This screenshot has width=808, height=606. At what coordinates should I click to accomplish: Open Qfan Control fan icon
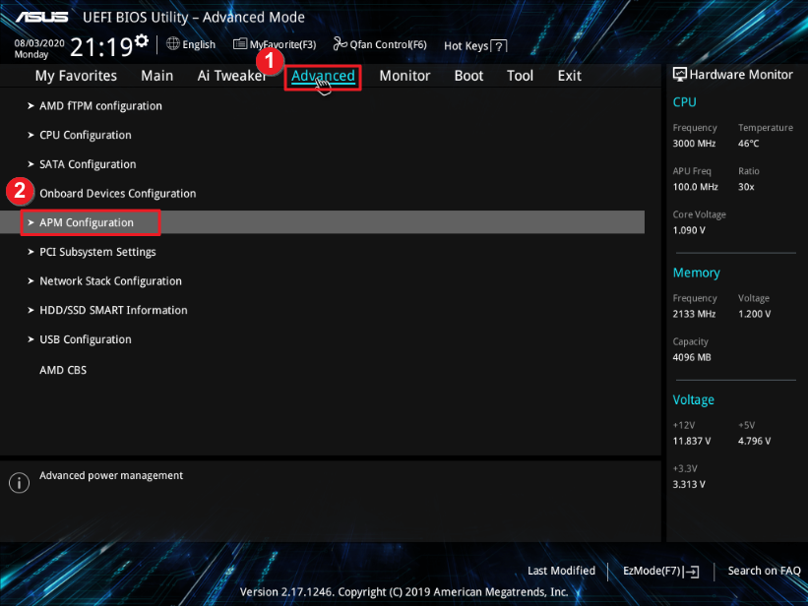pos(340,44)
